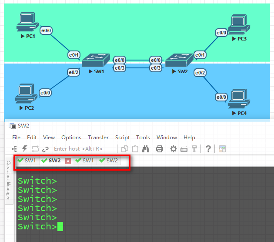Click SW2's e0/3 trunk interface label

(x=156, y=68)
